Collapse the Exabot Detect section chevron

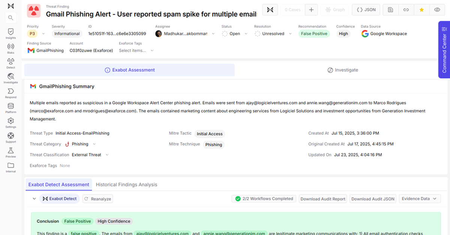click(x=34, y=199)
